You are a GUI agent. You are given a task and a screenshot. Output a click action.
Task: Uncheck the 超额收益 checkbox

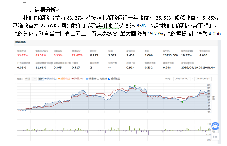pyautogui.click(x=109, y=79)
